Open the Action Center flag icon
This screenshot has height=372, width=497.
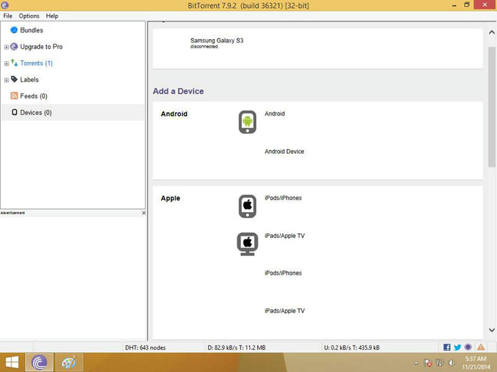coord(427,363)
